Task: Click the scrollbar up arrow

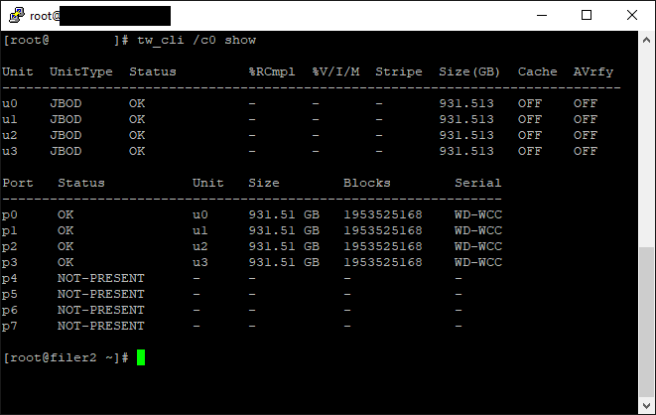Action: pos(646,40)
